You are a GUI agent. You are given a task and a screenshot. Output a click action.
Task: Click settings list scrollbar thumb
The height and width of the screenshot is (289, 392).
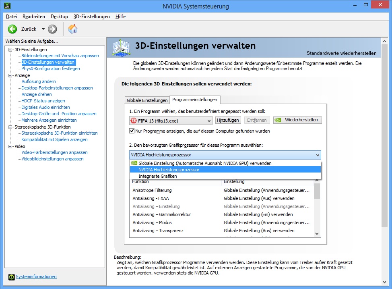317,191
